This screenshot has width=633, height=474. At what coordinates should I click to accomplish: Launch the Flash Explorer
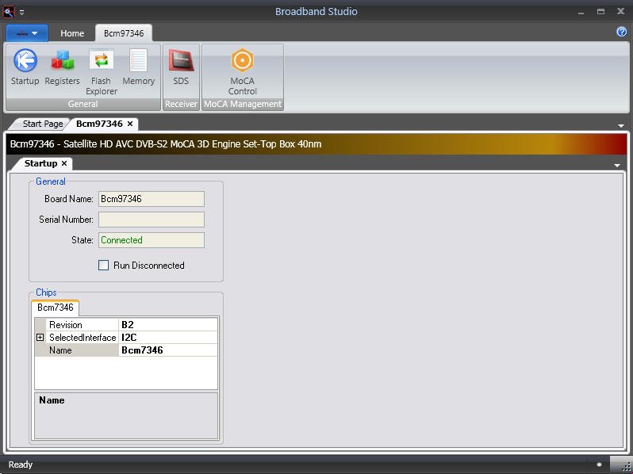click(102, 62)
